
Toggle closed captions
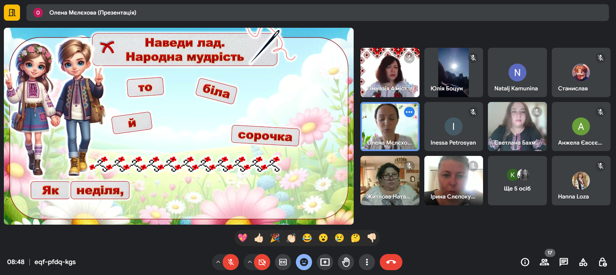tap(283, 262)
